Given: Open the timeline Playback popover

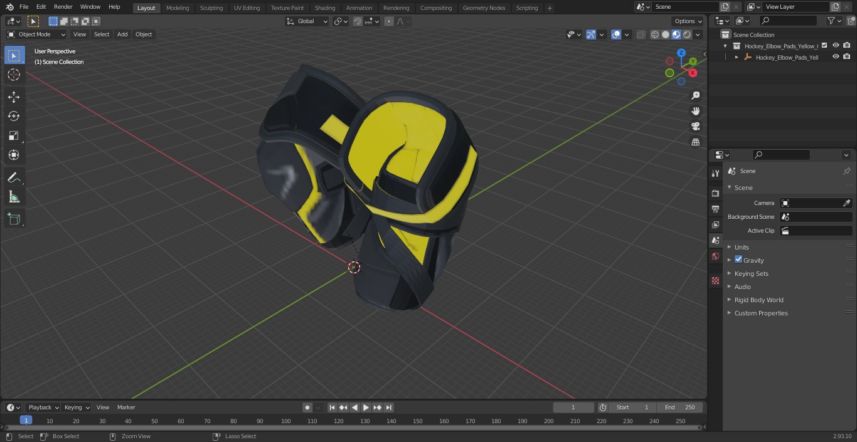Looking at the screenshot, I should [44, 408].
